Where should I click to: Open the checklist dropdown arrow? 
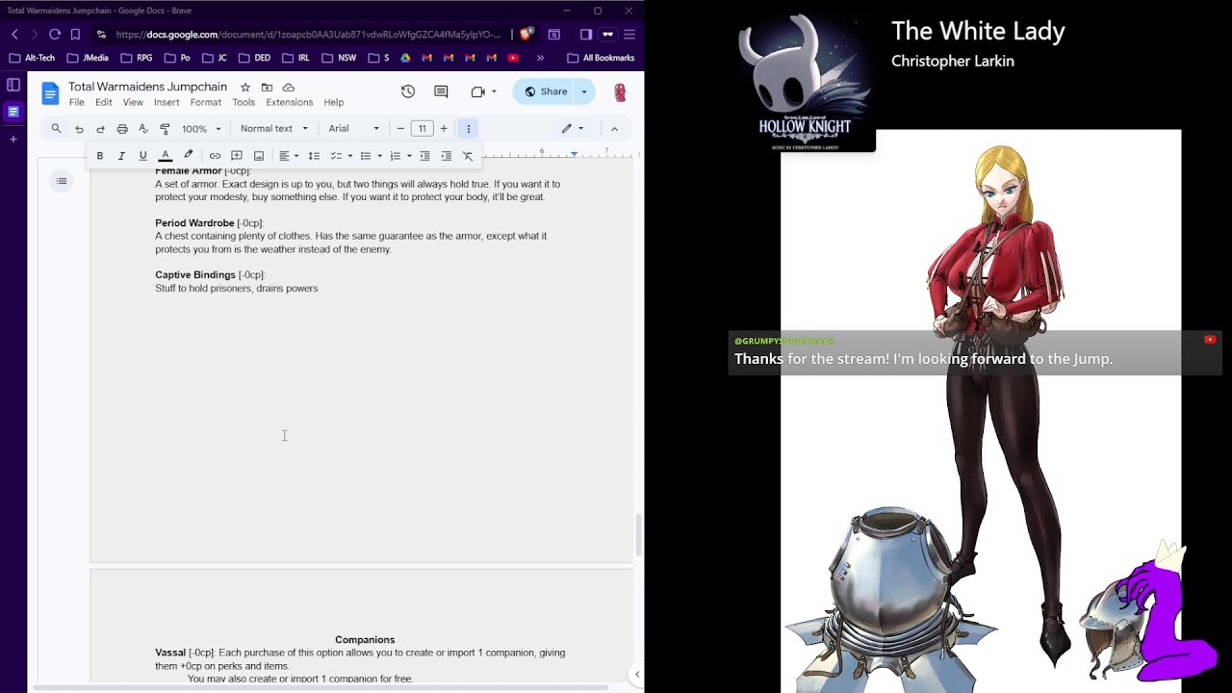pyautogui.click(x=350, y=156)
